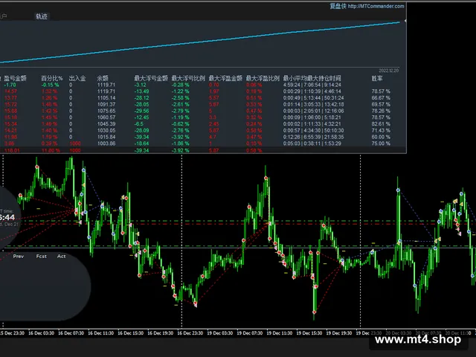476x357 pixels.
Task: Select balance cell 1003.86
Action: tap(106, 144)
